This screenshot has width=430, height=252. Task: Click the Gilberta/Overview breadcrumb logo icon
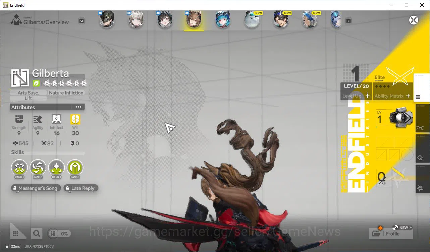tap(16, 20)
